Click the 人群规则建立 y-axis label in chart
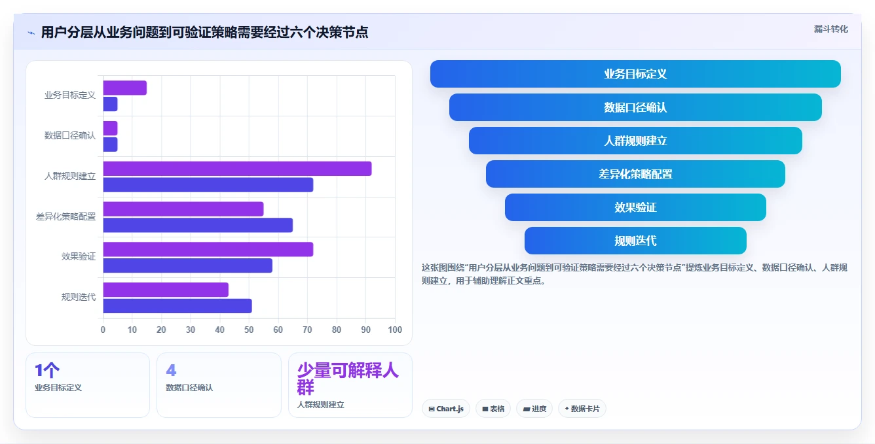 (70, 177)
